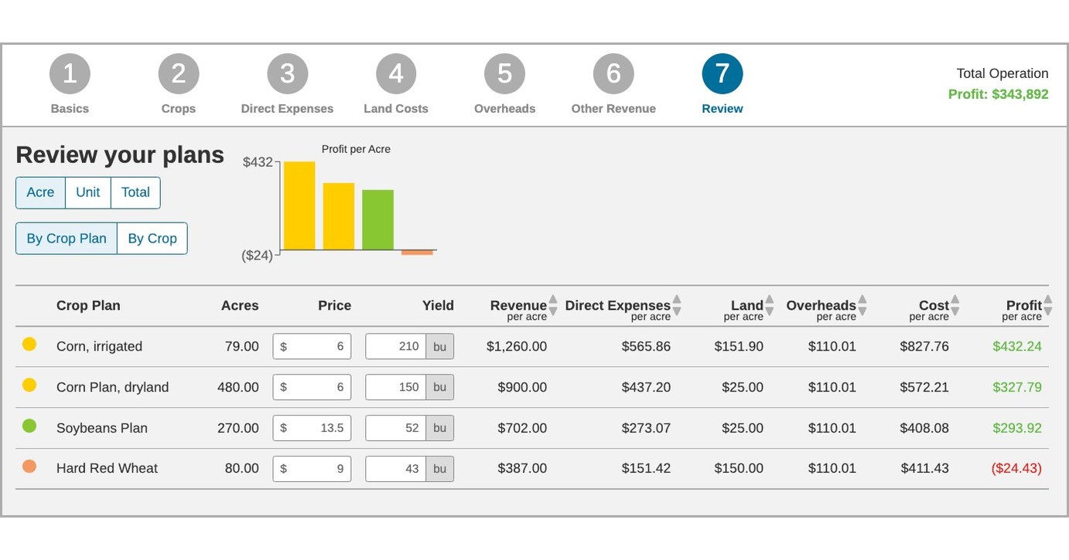
Task: Click the yellow dot beside Corn, irrigated
Action: pyautogui.click(x=29, y=344)
